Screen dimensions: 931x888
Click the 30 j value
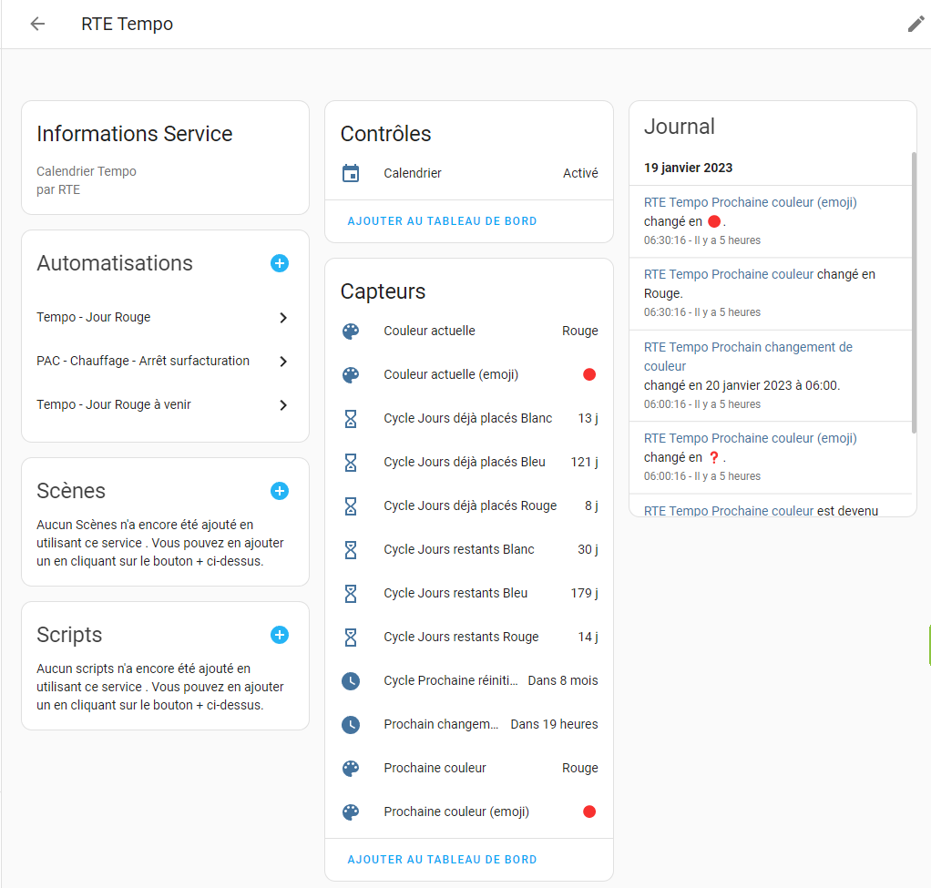[588, 550]
